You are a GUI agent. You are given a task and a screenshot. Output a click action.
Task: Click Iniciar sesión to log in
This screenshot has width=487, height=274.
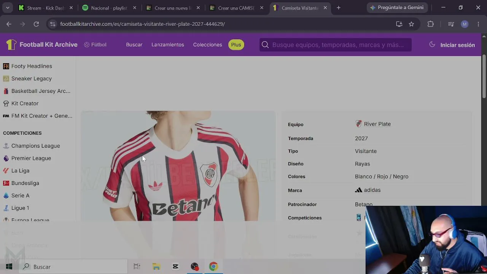coord(457,45)
